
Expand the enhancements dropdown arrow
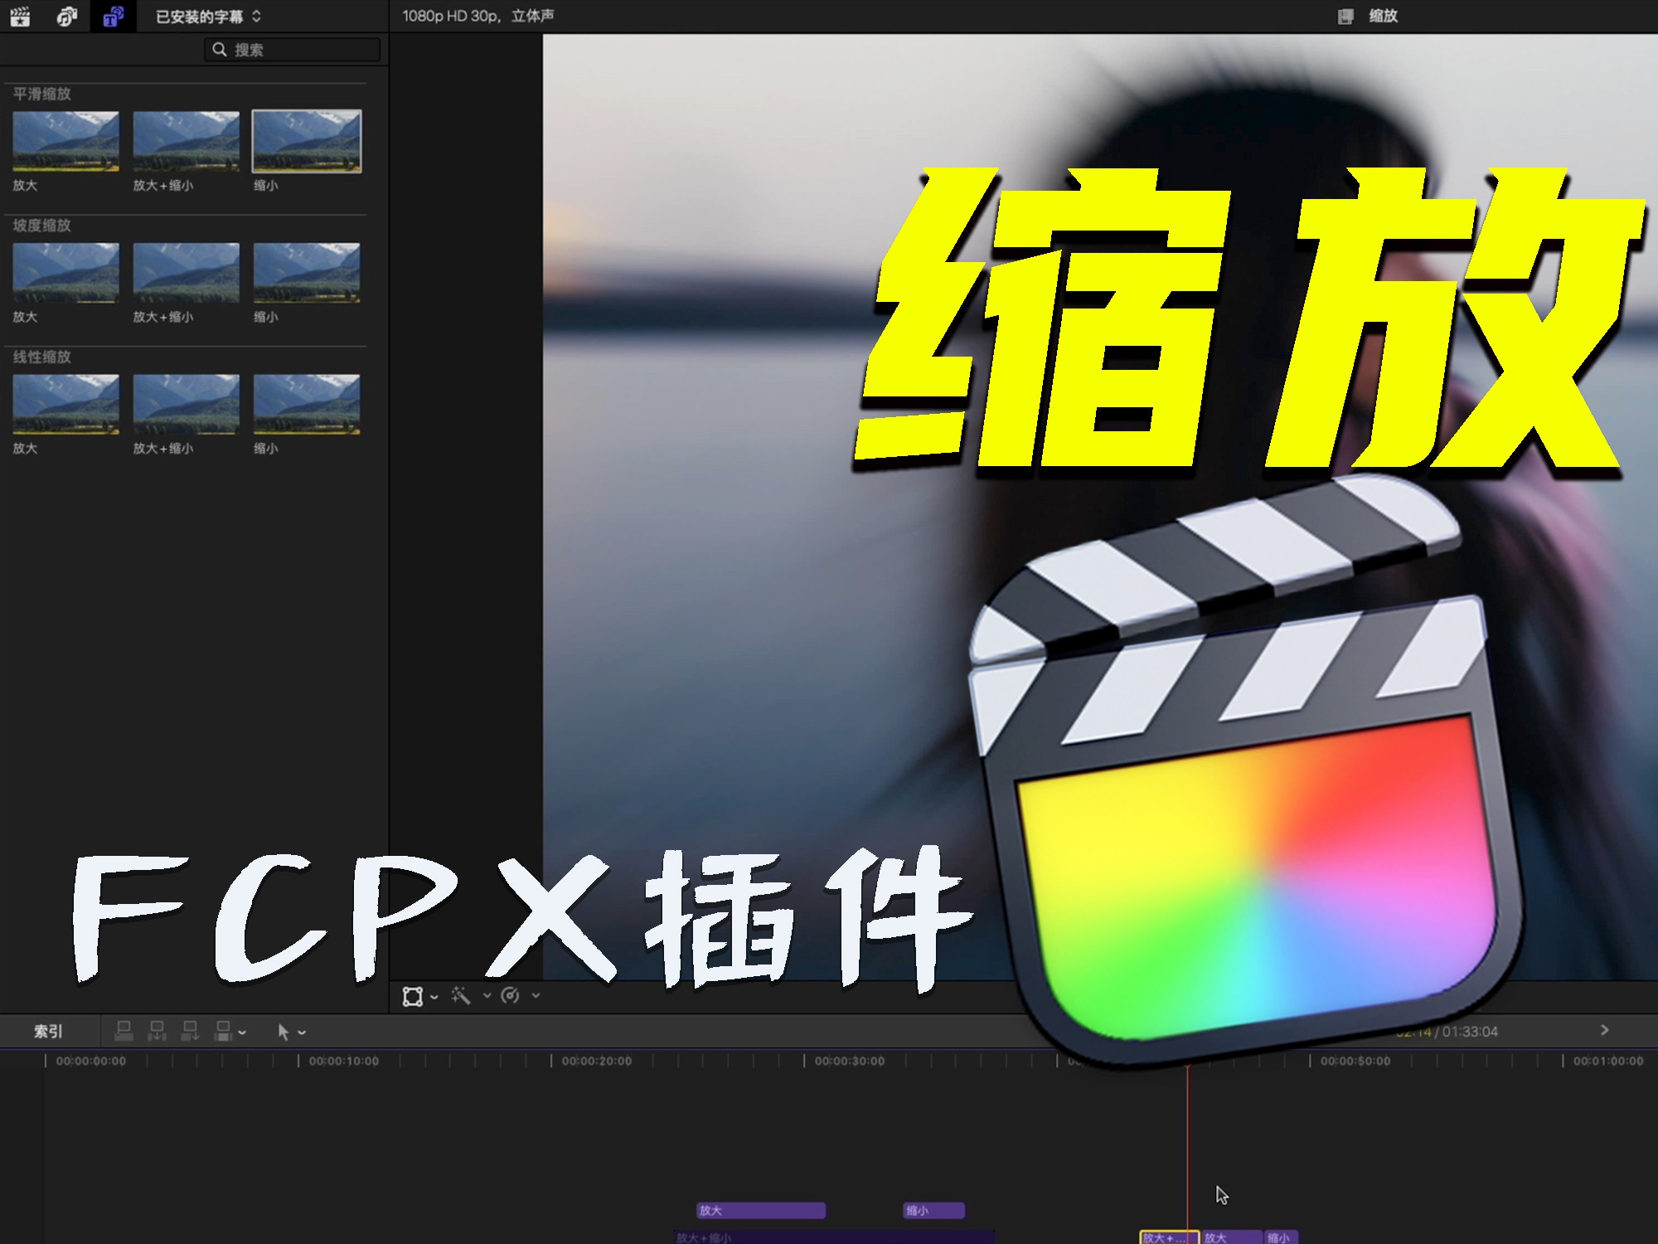click(487, 996)
